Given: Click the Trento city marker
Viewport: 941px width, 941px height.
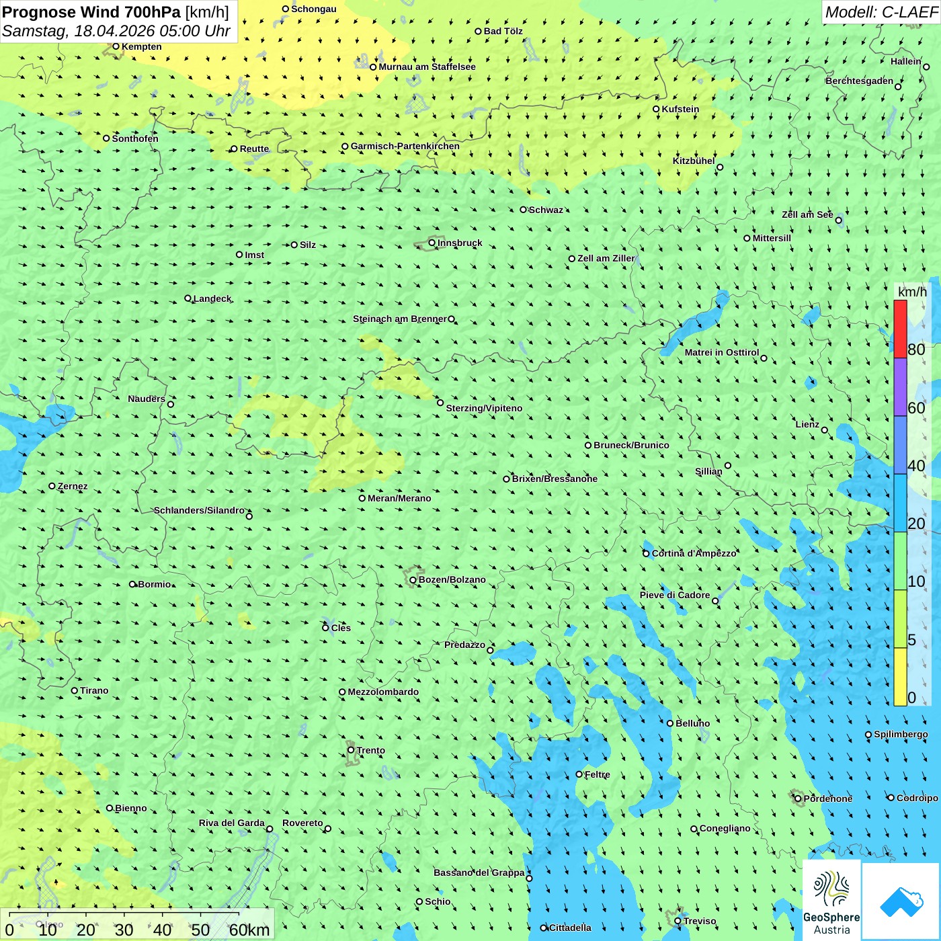Looking at the screenshot, I should click(350, 750).
